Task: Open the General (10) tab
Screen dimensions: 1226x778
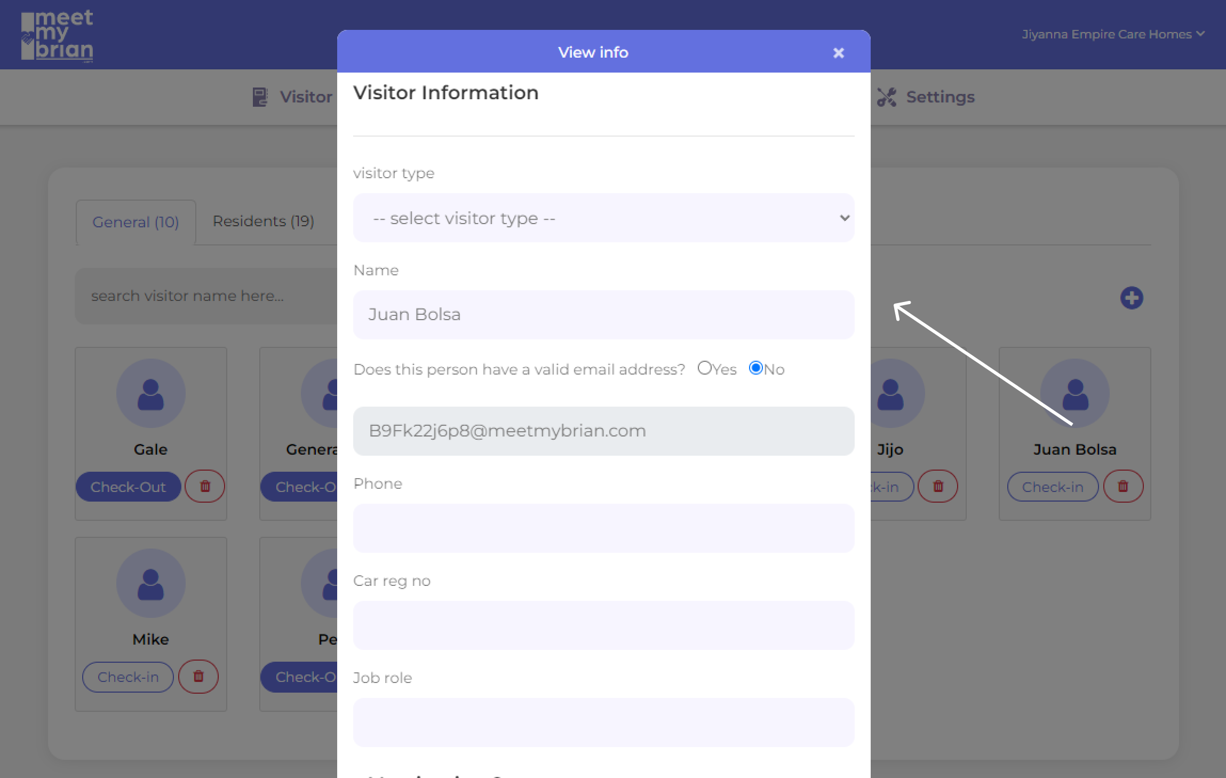Action: [x=136, y=222]
